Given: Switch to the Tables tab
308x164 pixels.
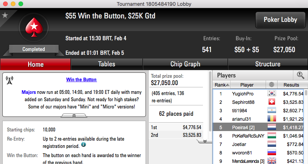Looking at the screenshot, I should coord(107,64).
